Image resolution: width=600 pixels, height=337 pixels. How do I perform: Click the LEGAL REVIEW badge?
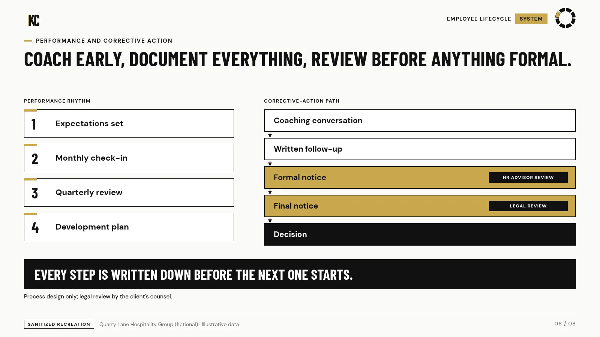(x=528, y=206)
